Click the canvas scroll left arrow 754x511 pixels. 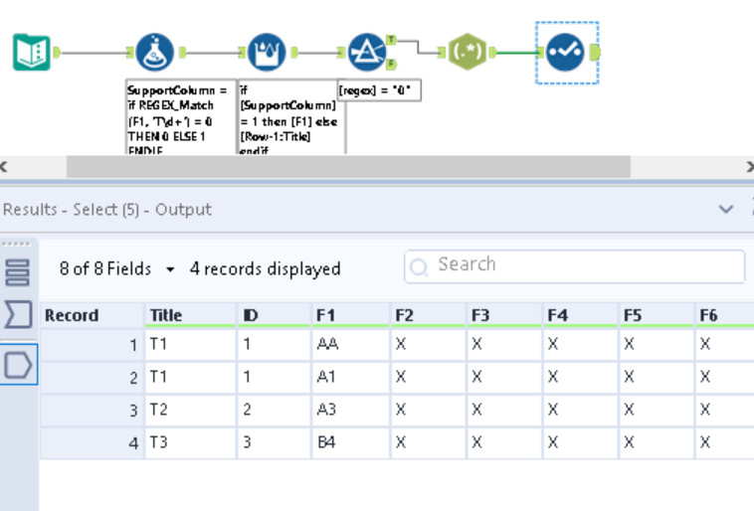coord(5,167)
